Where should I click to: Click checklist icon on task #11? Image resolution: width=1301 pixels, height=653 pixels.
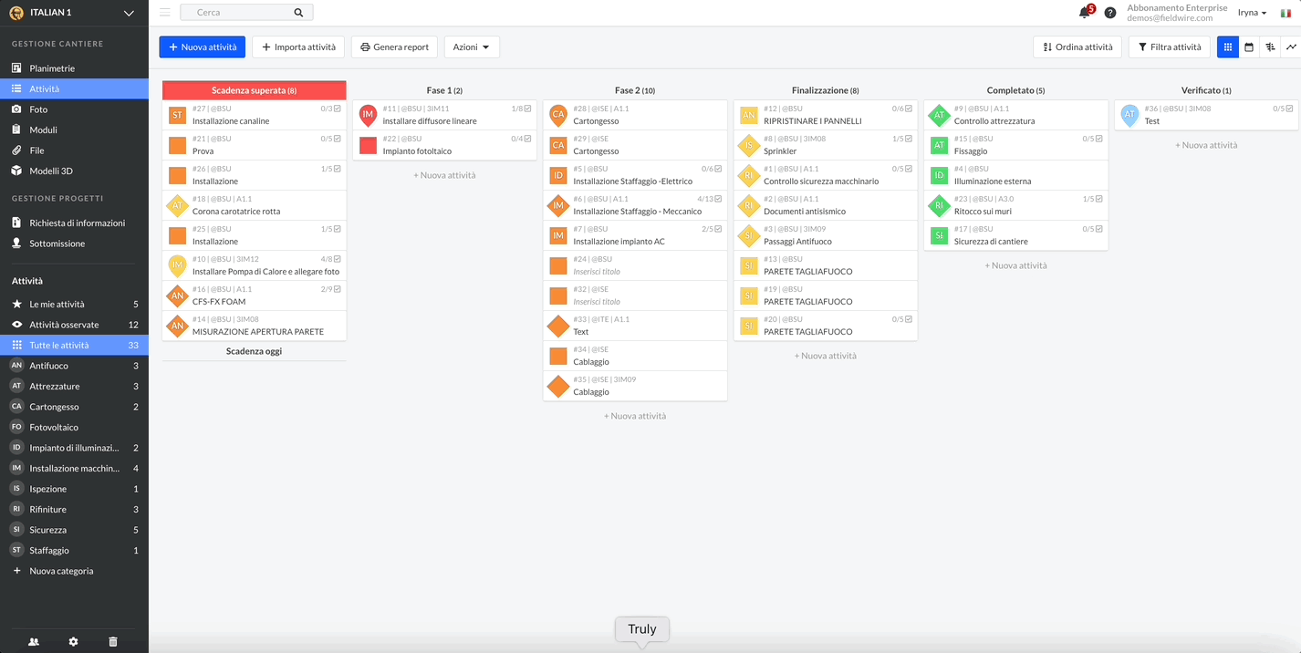pos(528,109)
